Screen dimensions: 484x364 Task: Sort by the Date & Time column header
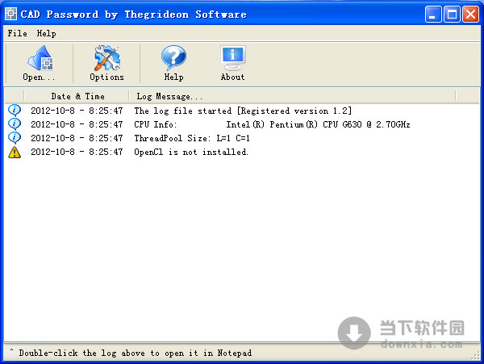coord(77,96)
